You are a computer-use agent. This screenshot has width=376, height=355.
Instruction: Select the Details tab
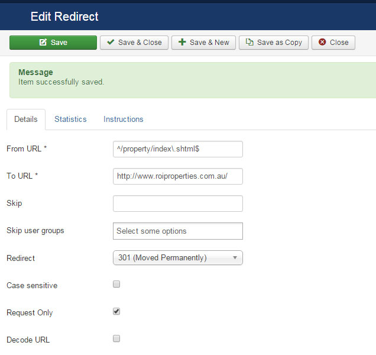pos(26,119)
